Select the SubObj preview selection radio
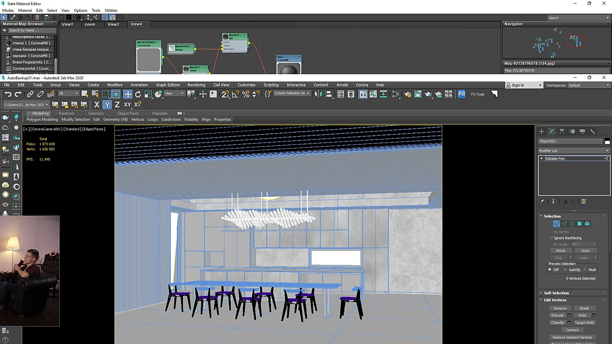Screen dimensions: 612x344 pos(565,270)
